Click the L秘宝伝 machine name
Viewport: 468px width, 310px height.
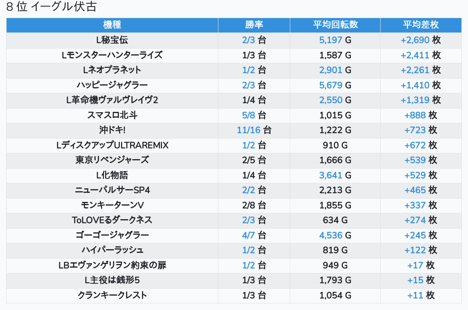(x=112, y=40)
